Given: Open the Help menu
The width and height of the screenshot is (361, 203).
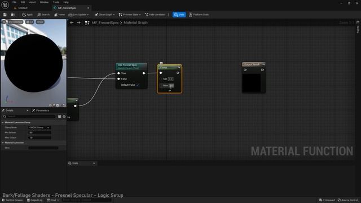Looking at the screenshot, I should coord(66,2).
